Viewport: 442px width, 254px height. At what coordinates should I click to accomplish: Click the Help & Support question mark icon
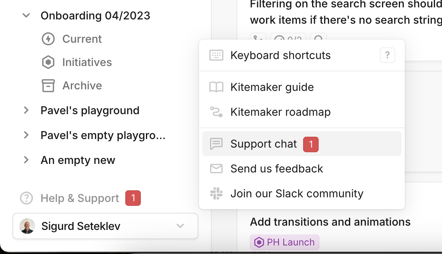pyautogui.click(x=26, y=198)
